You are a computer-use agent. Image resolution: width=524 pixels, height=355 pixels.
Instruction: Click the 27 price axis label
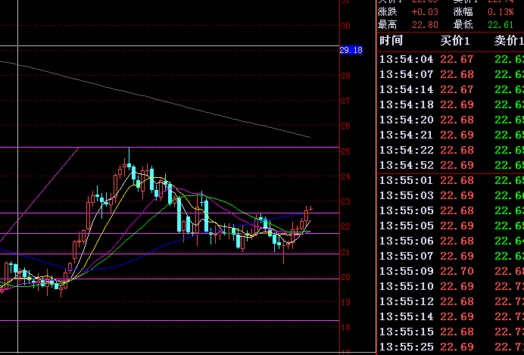pyautogui.click(x=345, y=101)
